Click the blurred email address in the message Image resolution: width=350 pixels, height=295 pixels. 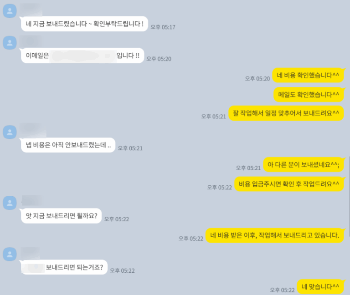(x=83, y=56)
